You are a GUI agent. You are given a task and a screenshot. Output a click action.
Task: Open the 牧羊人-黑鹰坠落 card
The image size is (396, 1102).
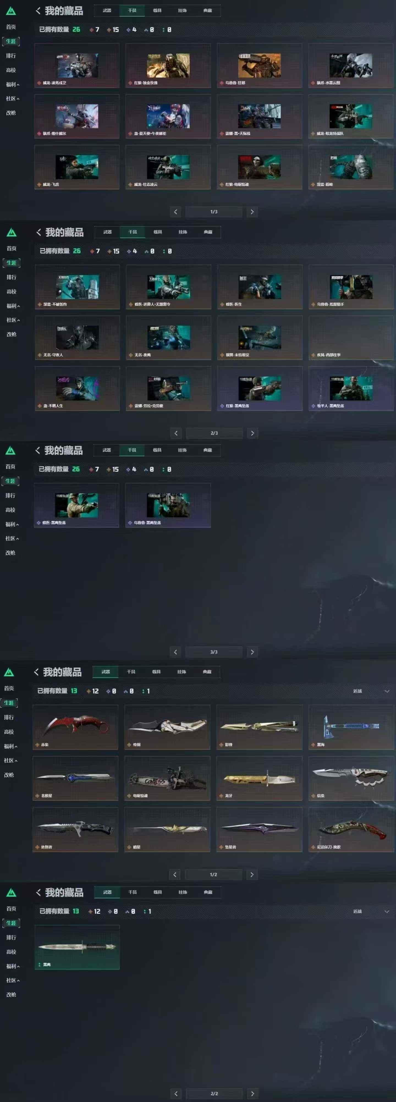point(351,389)
